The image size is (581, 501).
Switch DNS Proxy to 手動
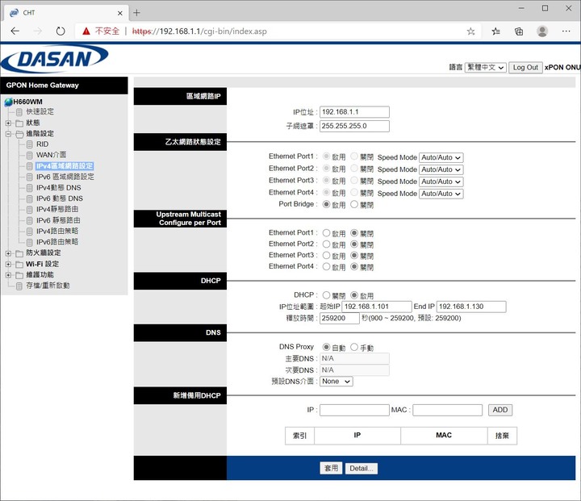(354, 347)
